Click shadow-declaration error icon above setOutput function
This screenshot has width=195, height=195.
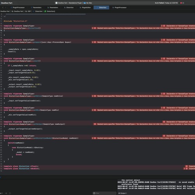(x=164, y=122)
